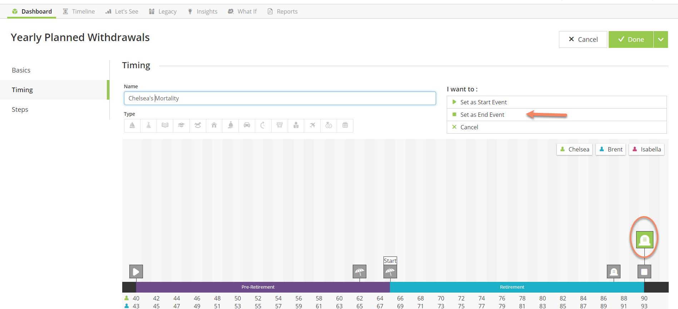Go to the Let's See tab
Viewport: 678px width, 309px height.
click(x=122, y=11)
